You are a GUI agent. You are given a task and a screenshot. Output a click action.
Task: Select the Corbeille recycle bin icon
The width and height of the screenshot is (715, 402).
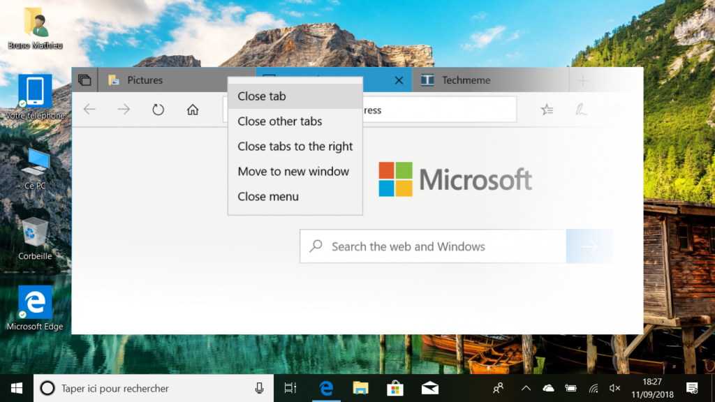coord(35,239)
